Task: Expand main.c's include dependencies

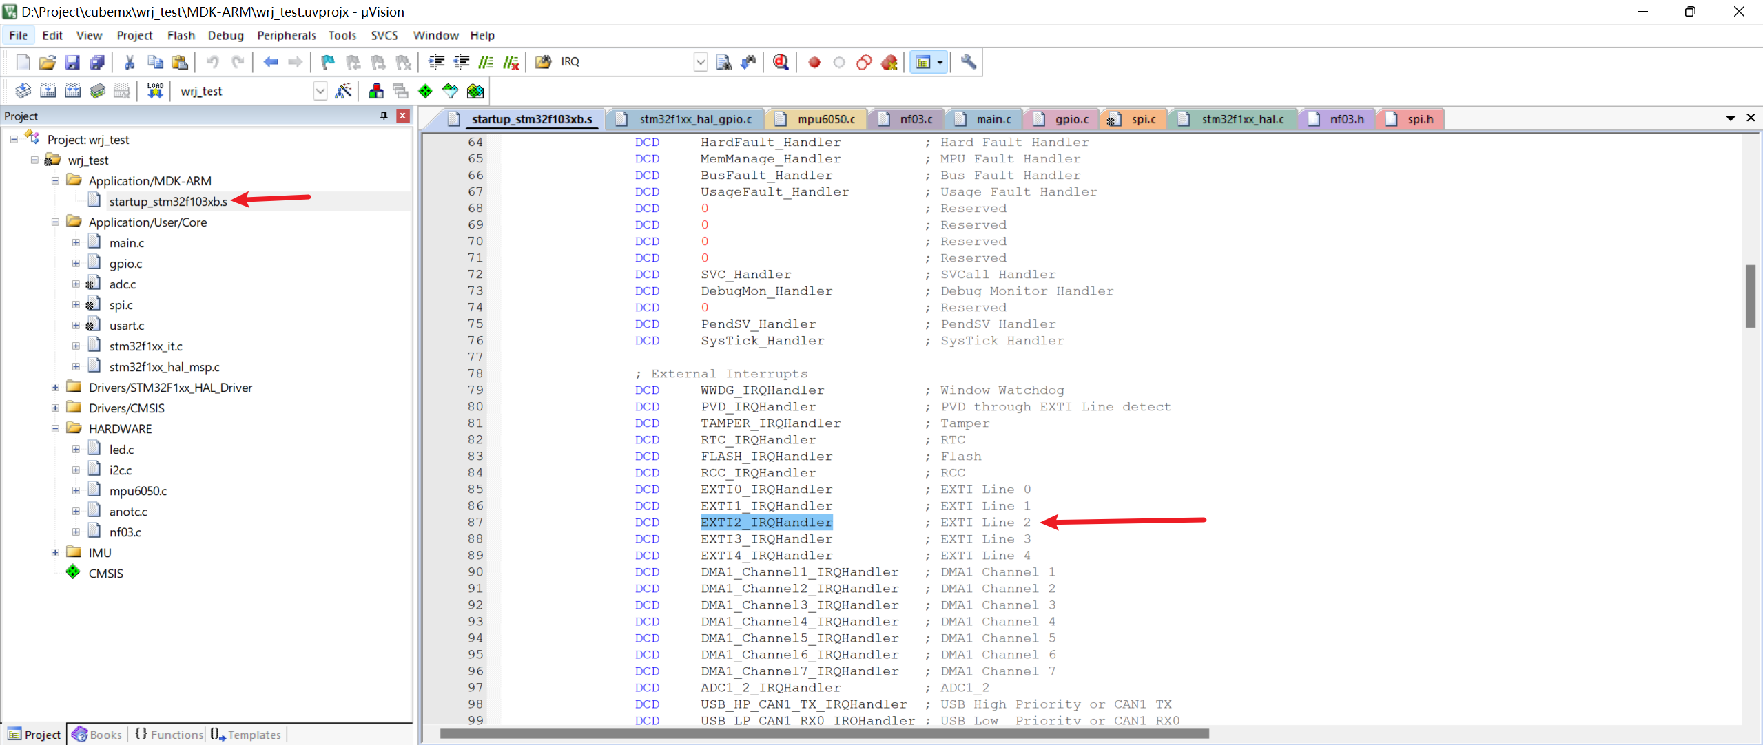Action: coord(76,243)
